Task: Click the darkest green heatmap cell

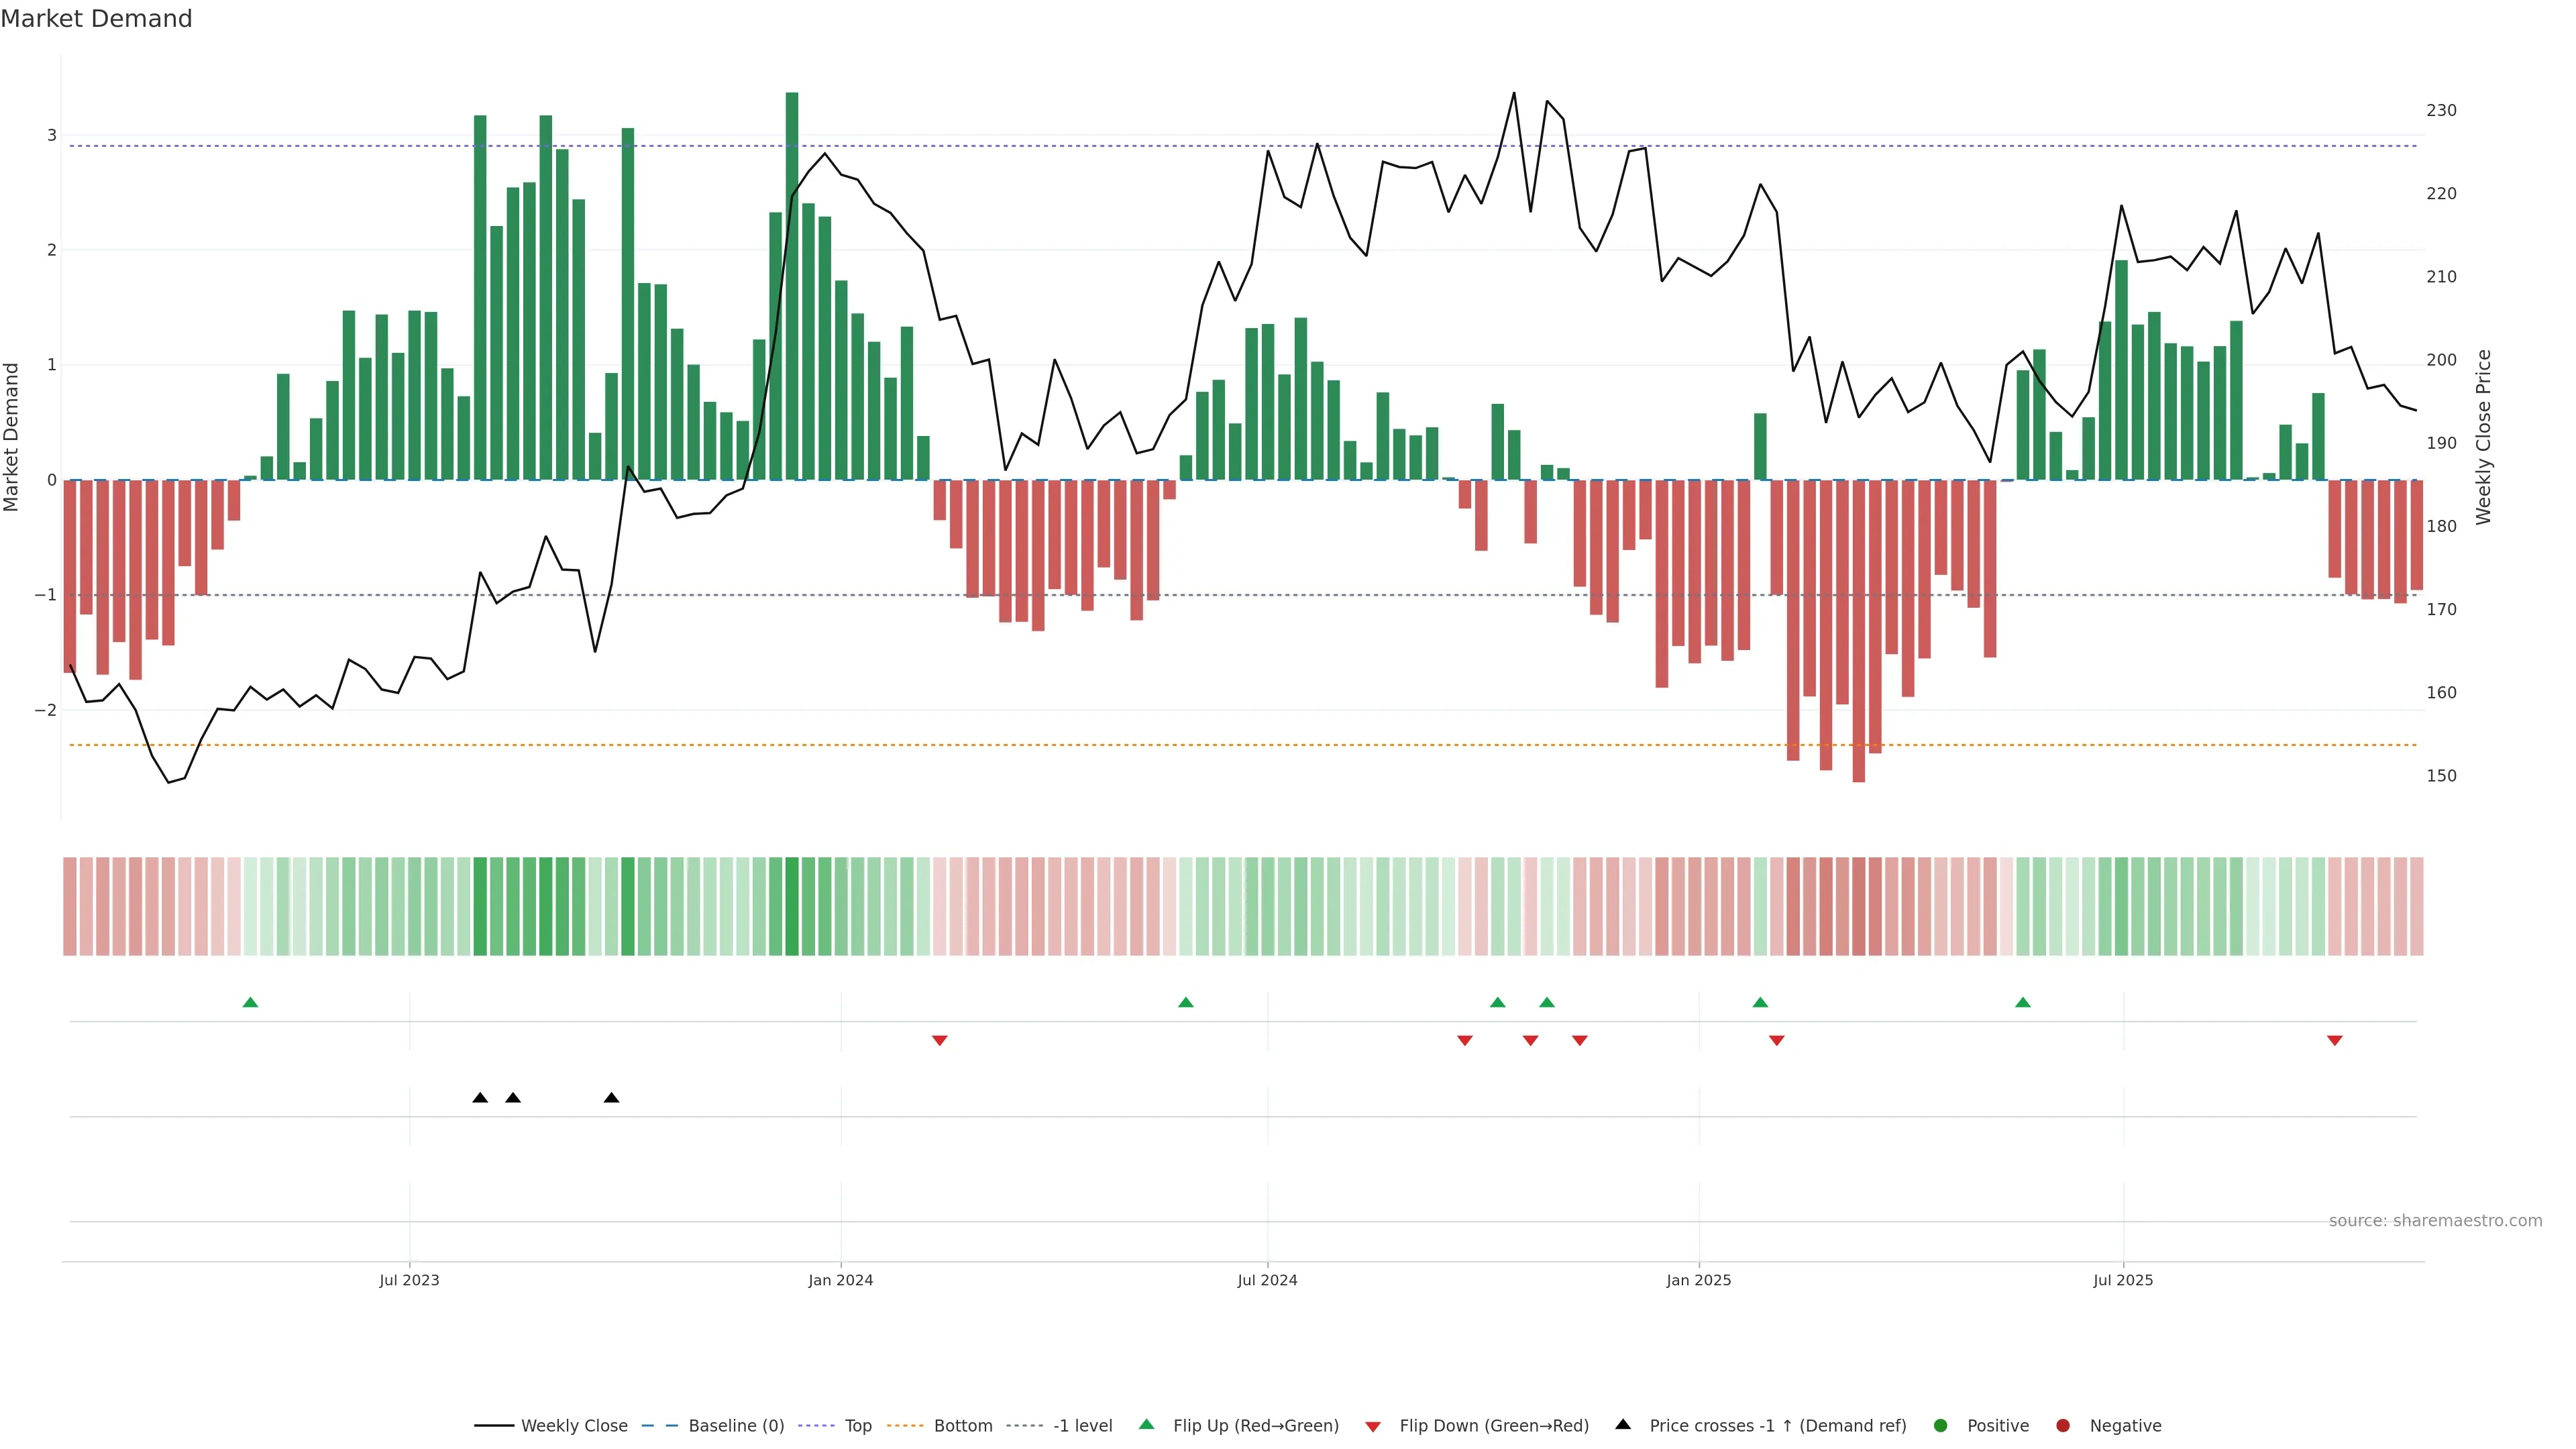Action: (x=792, y=906)
